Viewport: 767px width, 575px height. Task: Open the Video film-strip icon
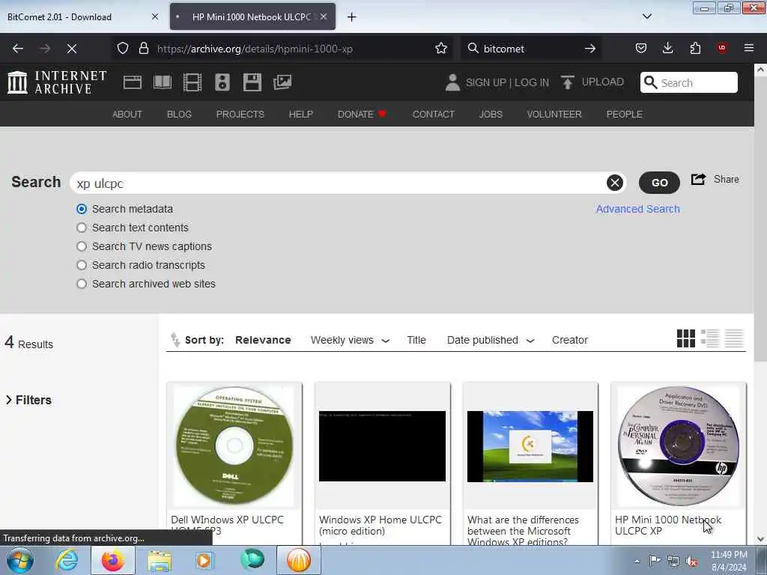(x=192, y=82)
